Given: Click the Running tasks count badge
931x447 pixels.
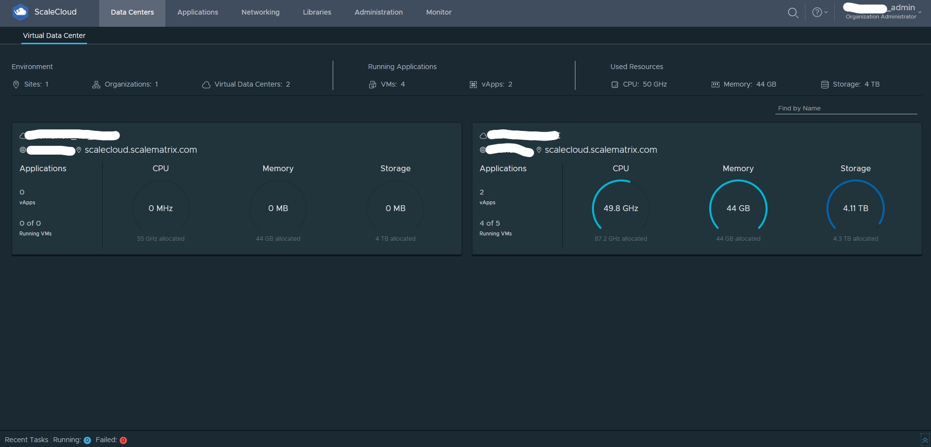Looking at the screenshot, I should tap(87, 440).
